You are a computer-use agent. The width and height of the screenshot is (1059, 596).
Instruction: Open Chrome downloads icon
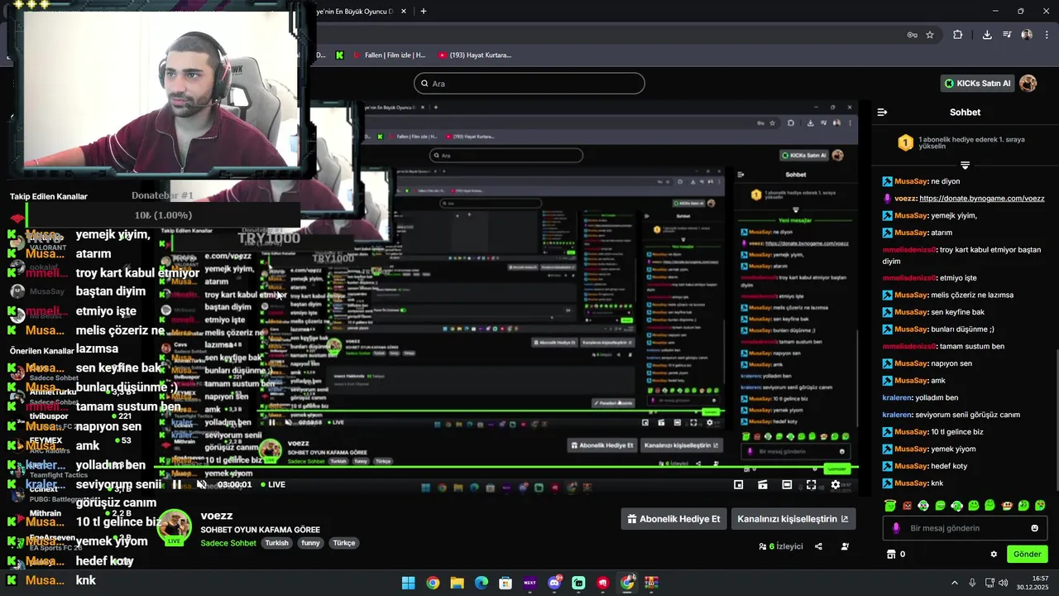point(987,35)
